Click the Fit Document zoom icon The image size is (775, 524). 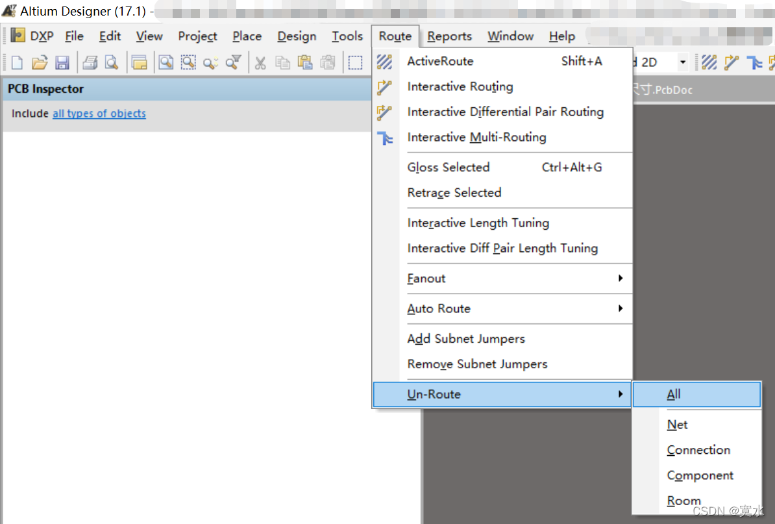tap(166, 63)
